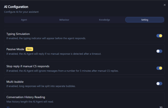The image size is (168, 108).
Task: Enable the Passive Mode toggle
Action: pos(159,51)
